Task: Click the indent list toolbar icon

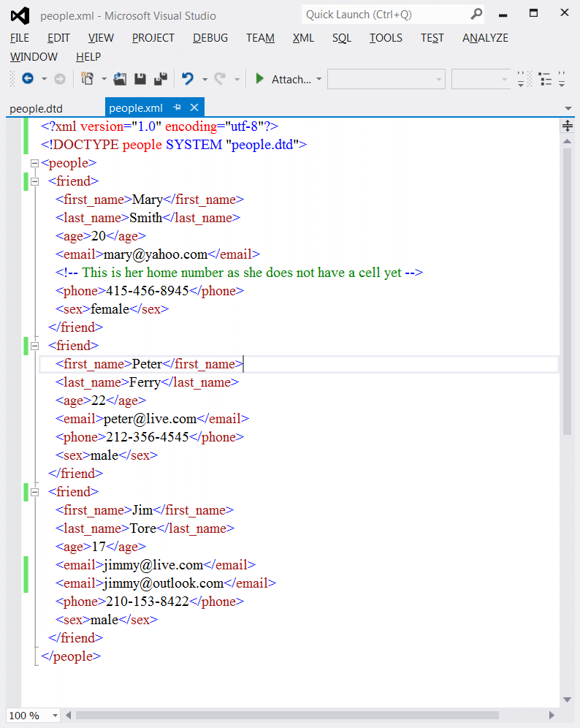Action: (x=545, y=79)
